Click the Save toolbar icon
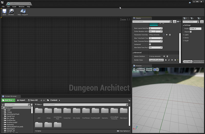 (4, 12)
